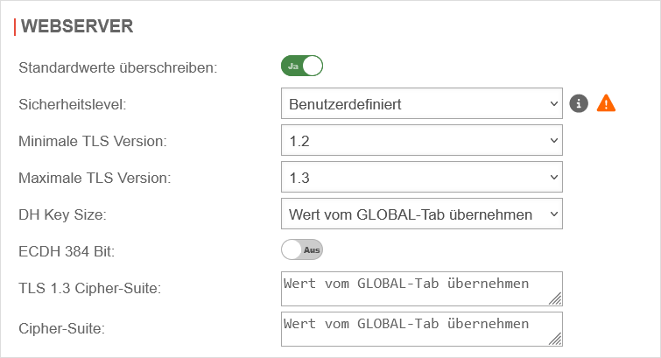The image size is (661, 358).
Task: Click the resize handle of TLS 1.3 Cipher-Suite field
Action: [x=555, y=298]
